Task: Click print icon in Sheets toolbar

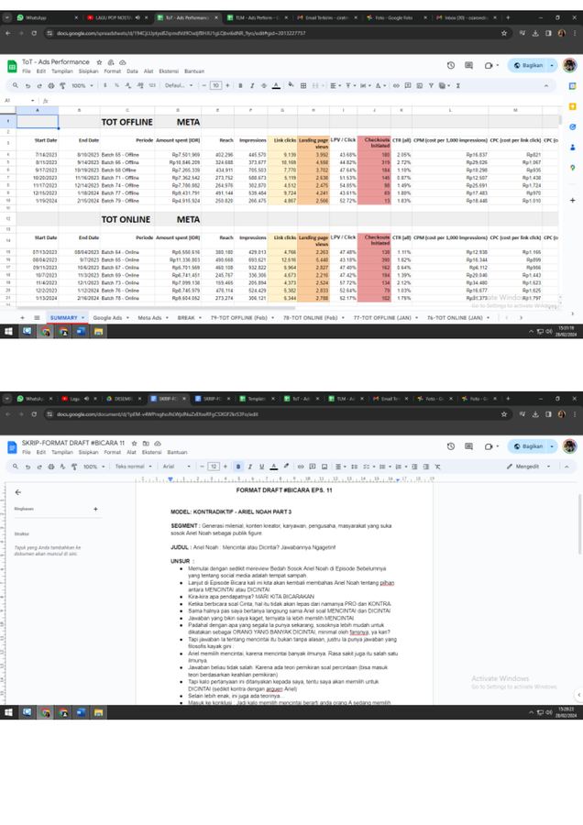Action: tap(51, 85)
